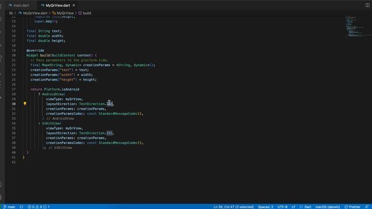This screenshot has width=372, height=209.
Task: Open the MyQrView.dart breadcrumb
Action: [35, 13]
